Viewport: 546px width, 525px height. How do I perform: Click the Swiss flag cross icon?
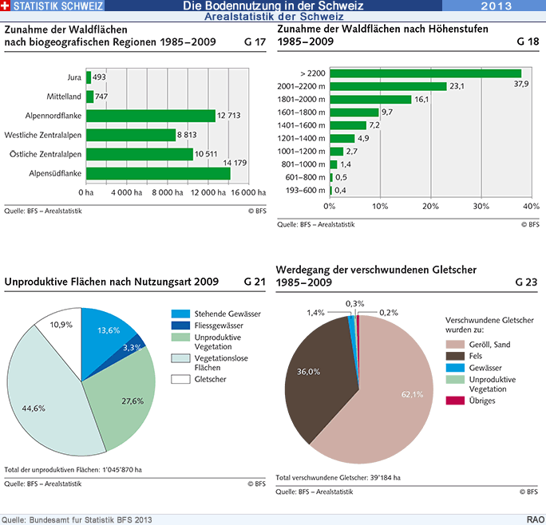tap(6, 6)
